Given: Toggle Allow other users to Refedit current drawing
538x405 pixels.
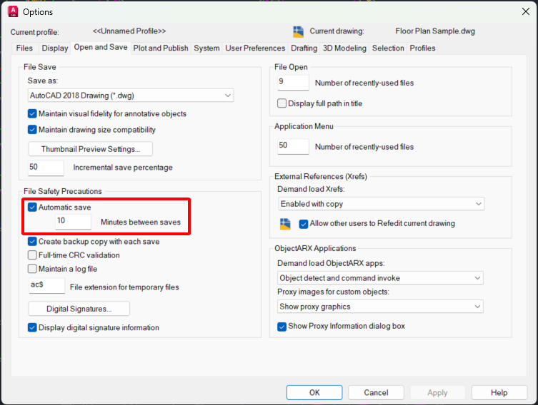Looking at the screenshot, I should pyautogui.click(x=304, y=224).
